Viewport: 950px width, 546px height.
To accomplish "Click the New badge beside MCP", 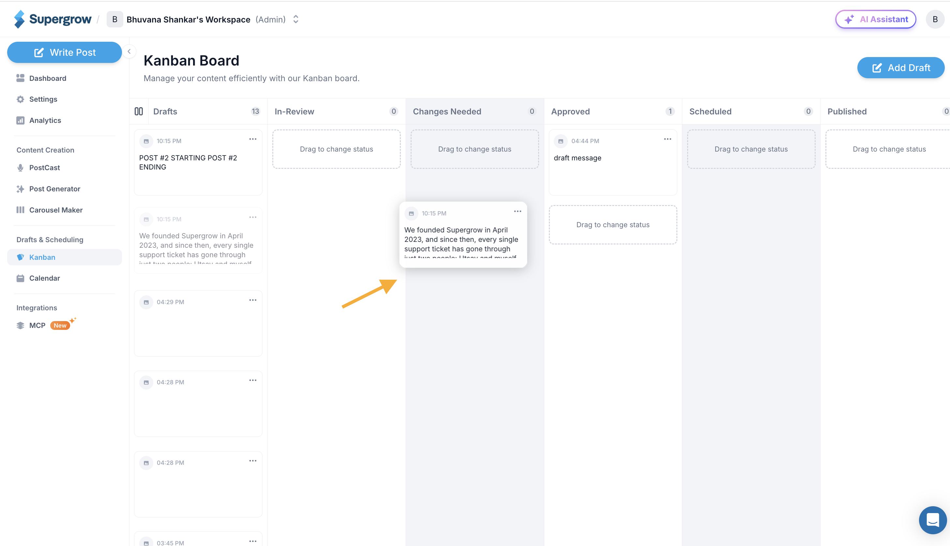I will (60, 326).
